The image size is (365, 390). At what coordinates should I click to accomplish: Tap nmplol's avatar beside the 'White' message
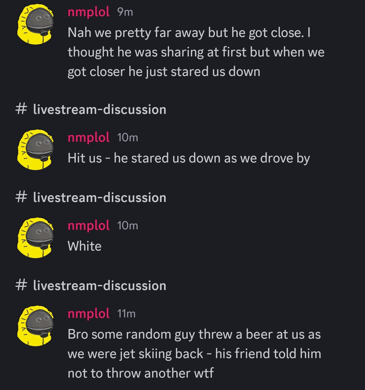point(35,237)
